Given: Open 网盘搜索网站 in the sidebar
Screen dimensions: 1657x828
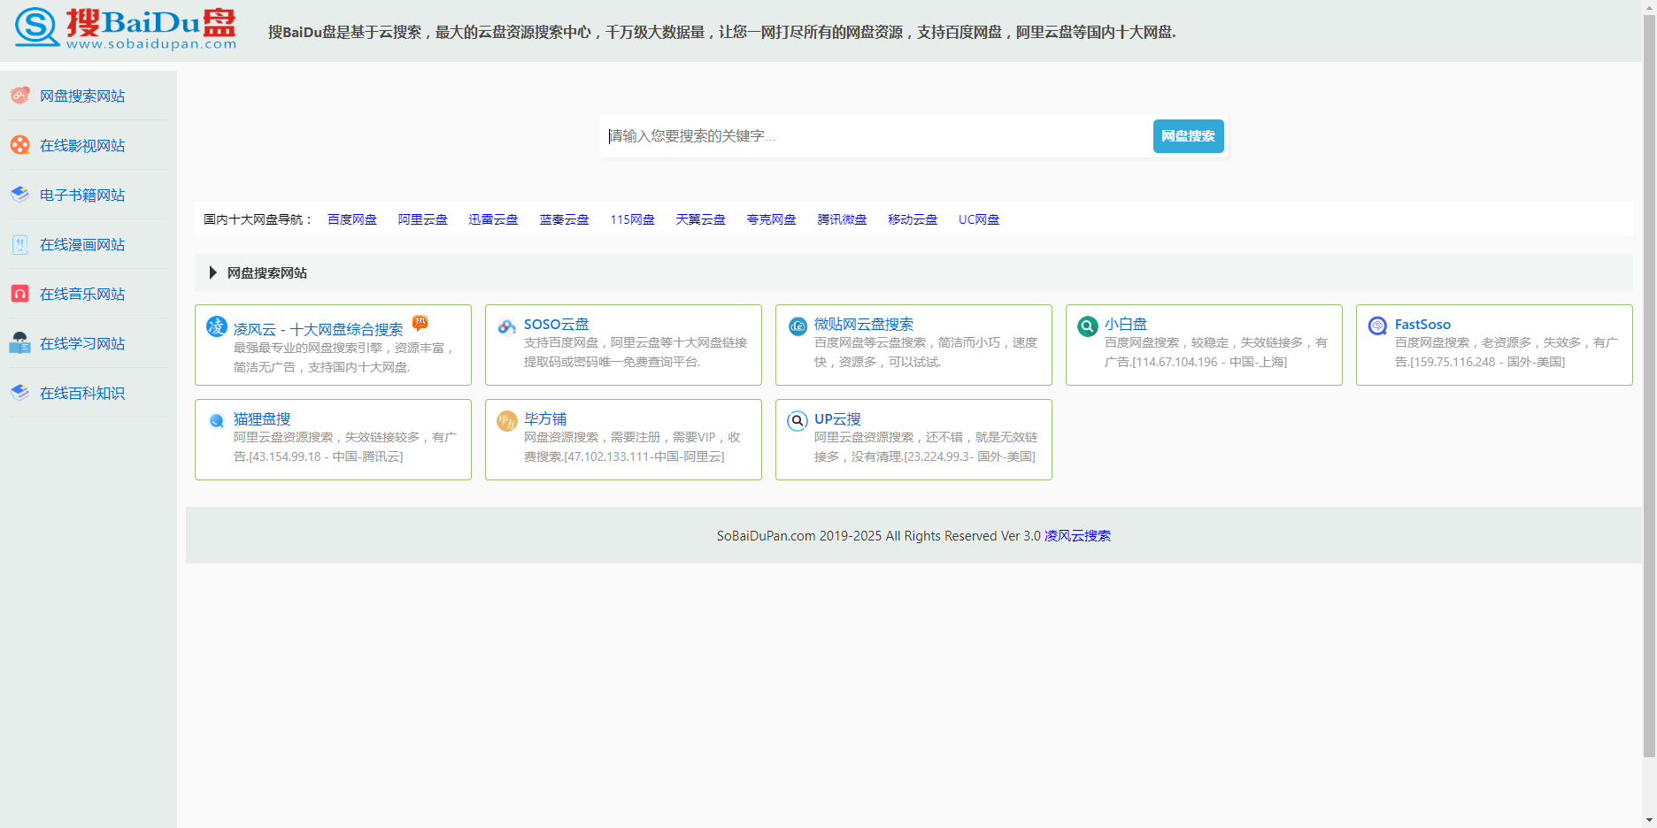Looking at the screenshot, I should (82, 96).
